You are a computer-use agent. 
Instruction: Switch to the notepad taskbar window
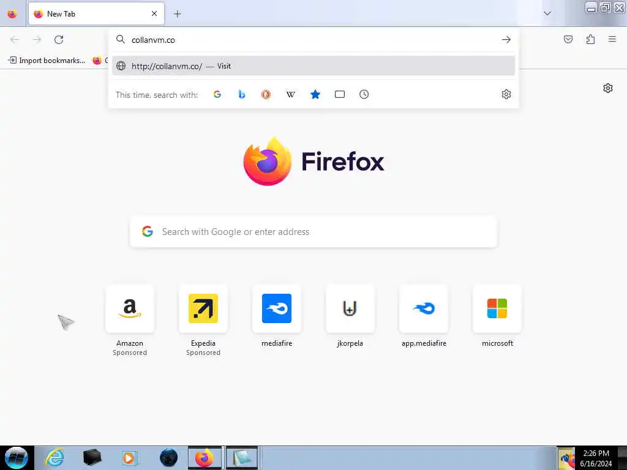coord(241,458)
